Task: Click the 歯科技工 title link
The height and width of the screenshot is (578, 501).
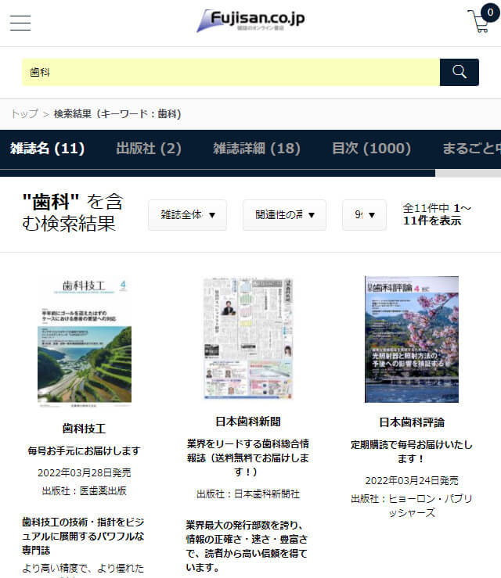Action: [x=84, y=429]
